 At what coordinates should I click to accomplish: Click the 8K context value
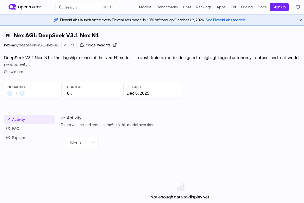(70, 93)
